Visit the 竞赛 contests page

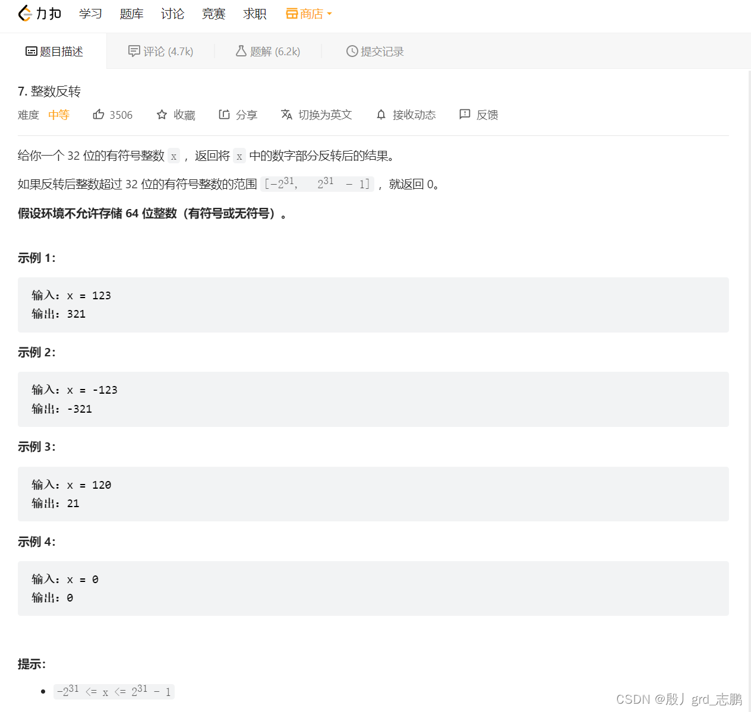click(213, 13)
